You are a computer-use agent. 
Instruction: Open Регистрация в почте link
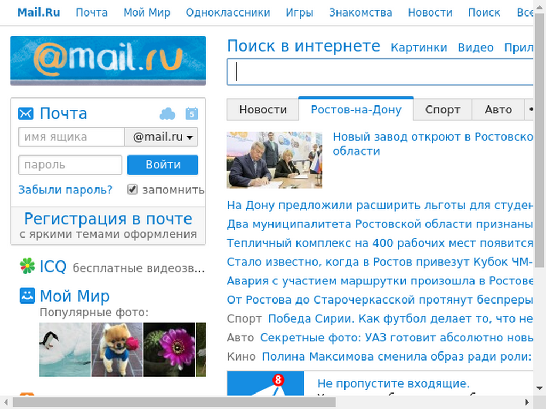[108, 219]
